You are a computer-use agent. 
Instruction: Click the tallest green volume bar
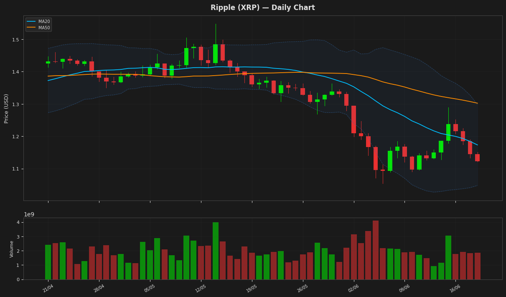[x=216, y=251]
